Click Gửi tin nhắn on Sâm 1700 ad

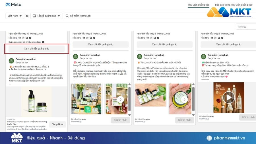pyautogui.click(x=248, y=117)
